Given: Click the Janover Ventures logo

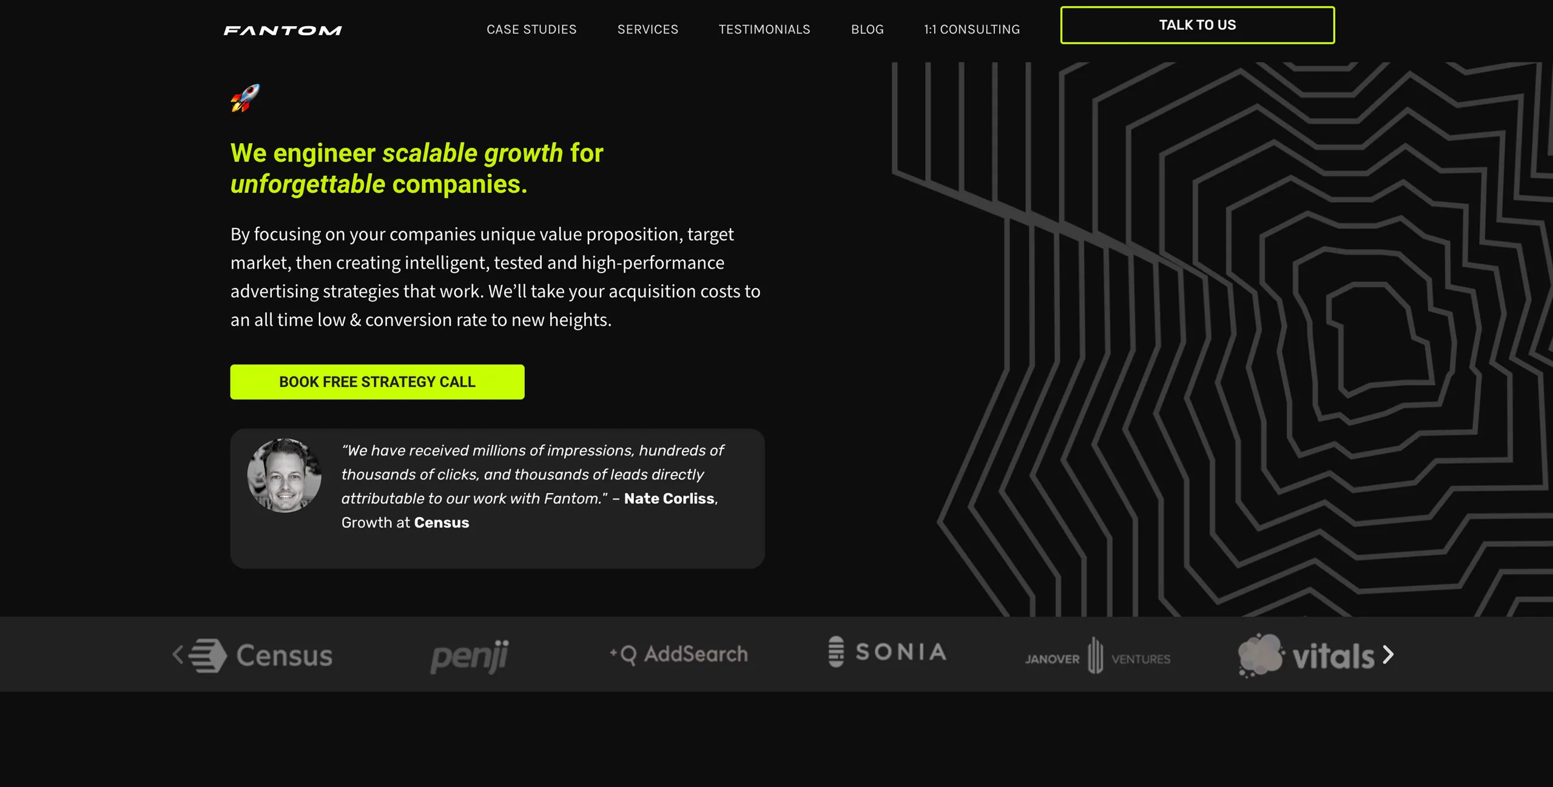Looking at the screenshot, I should click(1097, 655).
